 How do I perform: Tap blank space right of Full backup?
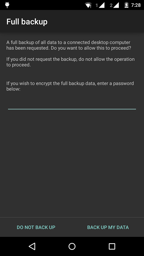(x=96, y=22)
